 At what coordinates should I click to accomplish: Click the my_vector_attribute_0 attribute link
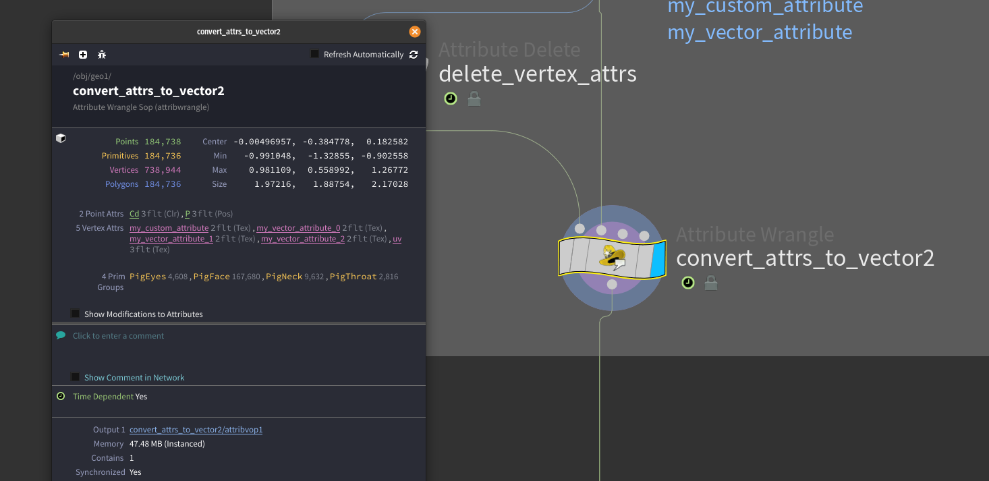[298, 227]
